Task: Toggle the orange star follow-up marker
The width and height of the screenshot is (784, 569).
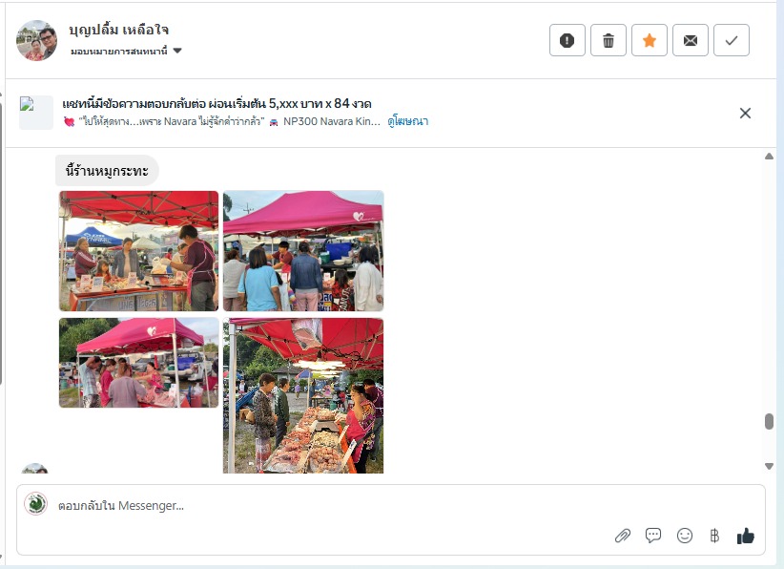Action: point(649,40)
